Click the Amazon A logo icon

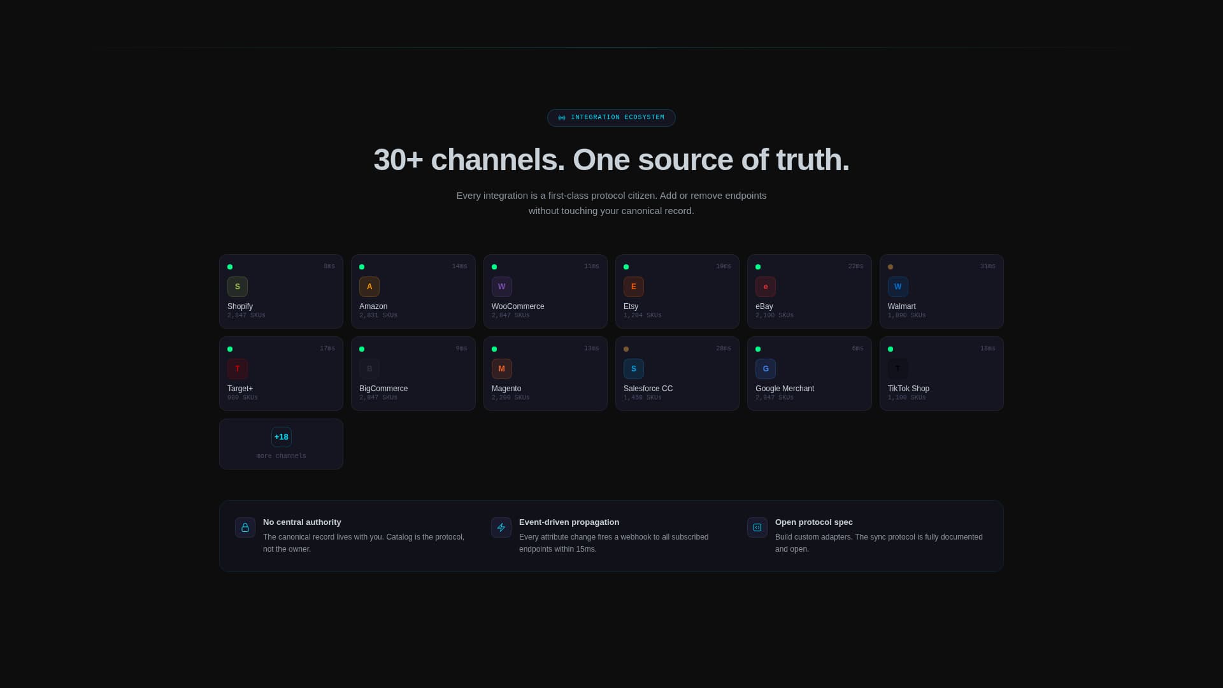369,287
